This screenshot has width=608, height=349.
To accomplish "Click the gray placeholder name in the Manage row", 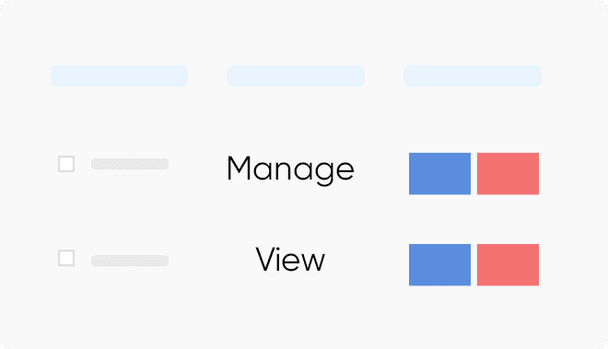I will (130, 164).
